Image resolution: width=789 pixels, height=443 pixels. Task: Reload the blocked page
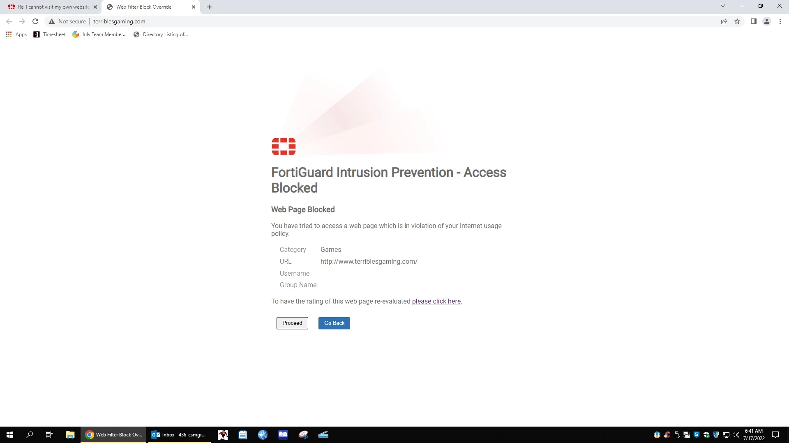35,21
